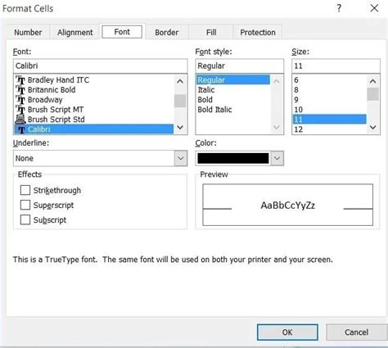The image size is (388, 348).
Task: Click the printer font icon beside Brush Script Std
Action: 20,120
